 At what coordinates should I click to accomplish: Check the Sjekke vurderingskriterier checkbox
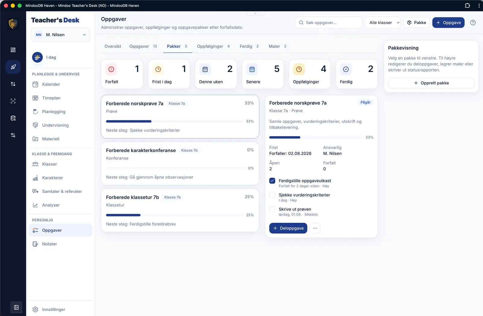(x=272, y=195)
